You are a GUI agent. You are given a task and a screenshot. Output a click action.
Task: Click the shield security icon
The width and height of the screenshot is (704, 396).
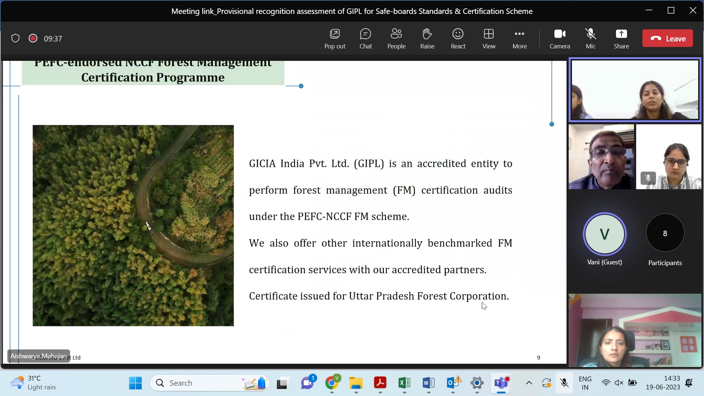[x=15, y=38]
